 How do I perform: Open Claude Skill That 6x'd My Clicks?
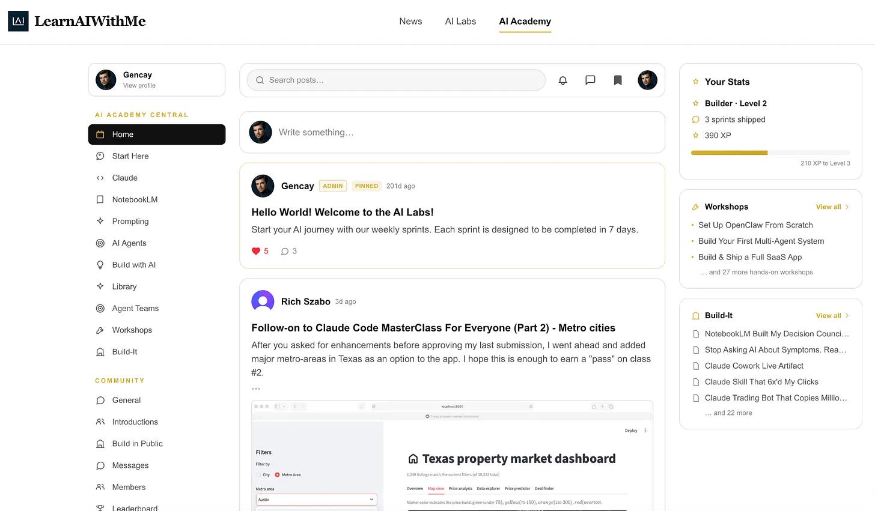pyautogui.click(x=761, y=382)
